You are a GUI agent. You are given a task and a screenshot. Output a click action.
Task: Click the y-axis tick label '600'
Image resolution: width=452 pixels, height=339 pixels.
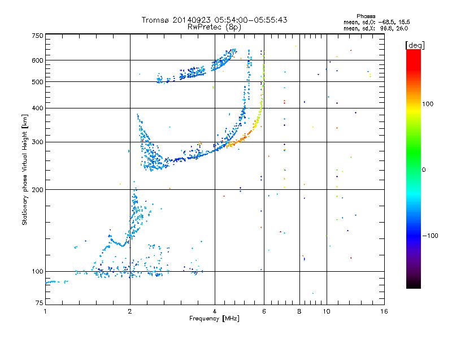(37, 60)
